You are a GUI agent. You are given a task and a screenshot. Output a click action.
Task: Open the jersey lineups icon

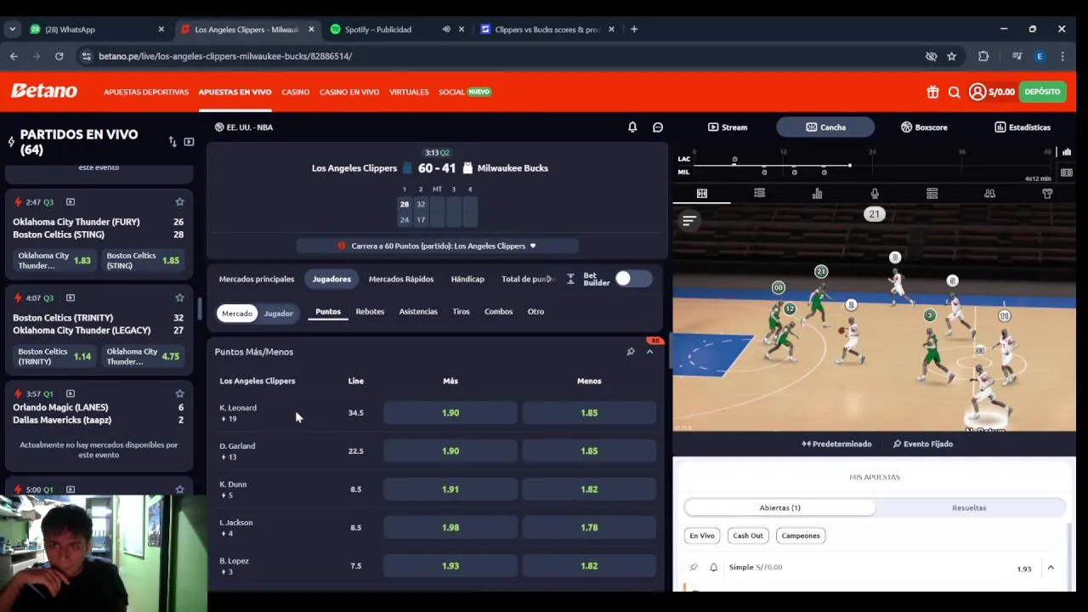1047,194
